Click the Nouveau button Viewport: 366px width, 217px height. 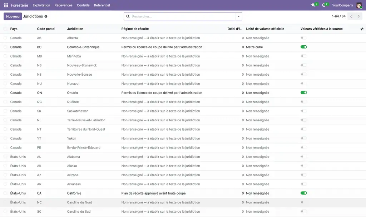click(13, 16)
